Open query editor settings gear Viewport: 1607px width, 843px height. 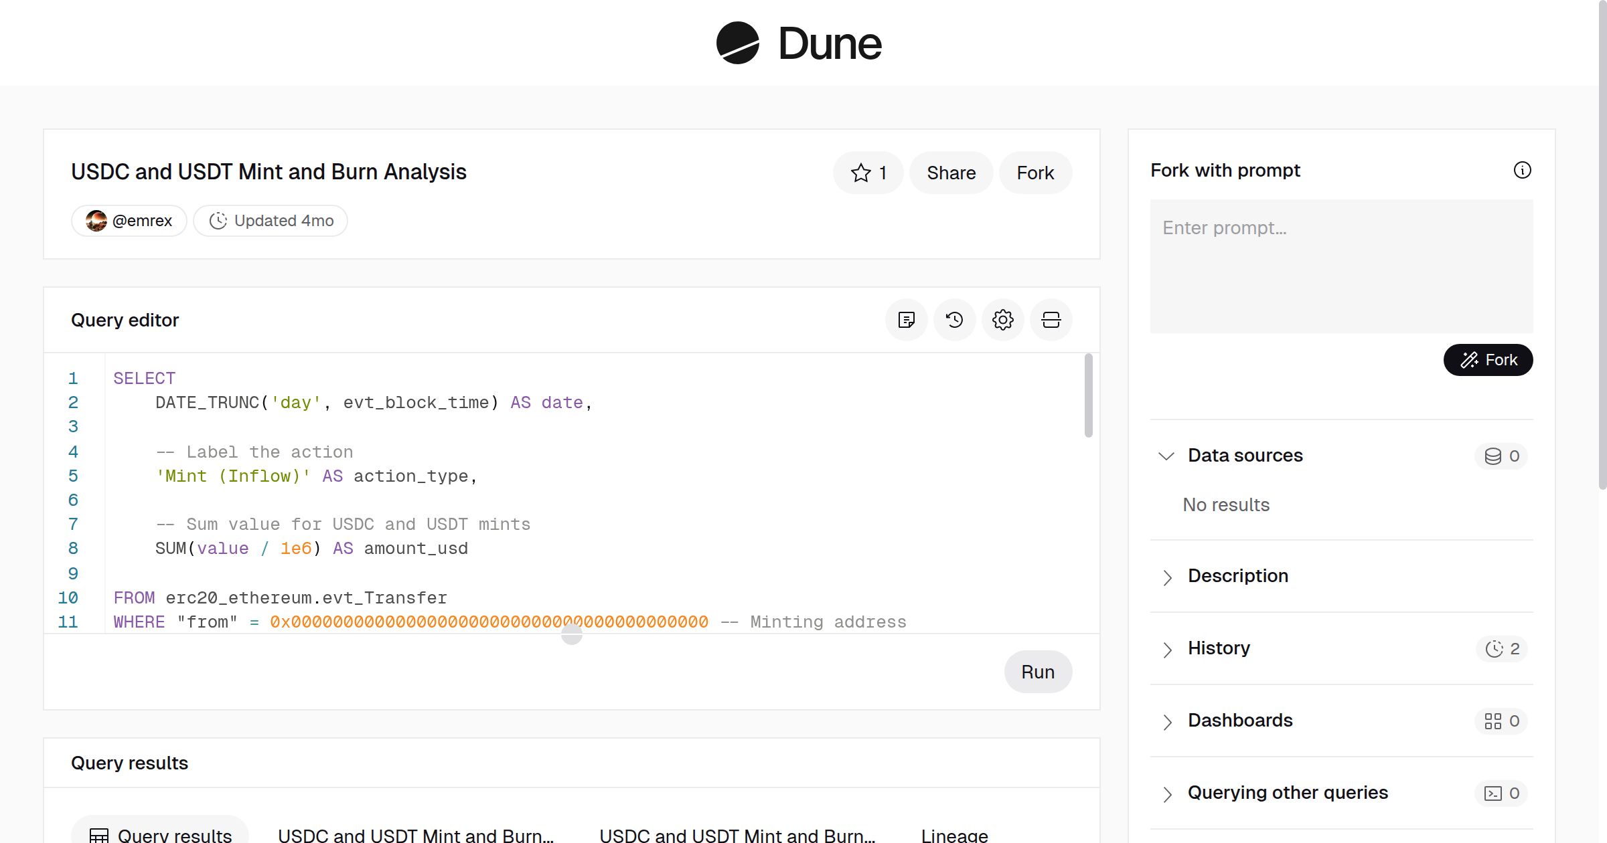1002,320
